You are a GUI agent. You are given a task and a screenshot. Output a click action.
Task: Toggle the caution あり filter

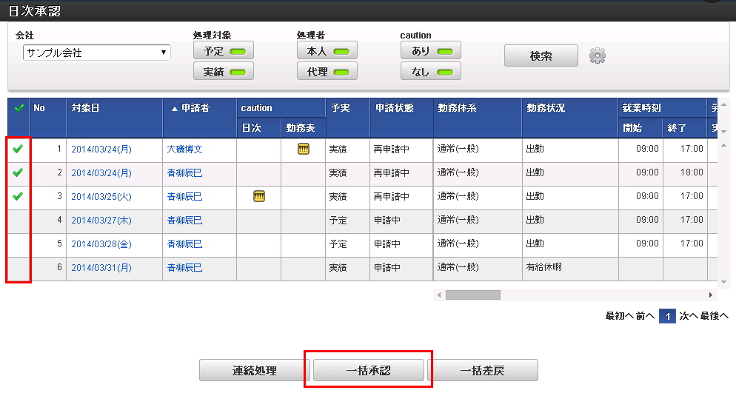click(431, 50)
